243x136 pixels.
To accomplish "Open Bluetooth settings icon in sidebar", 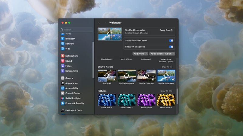I will (x=63, y=39).
